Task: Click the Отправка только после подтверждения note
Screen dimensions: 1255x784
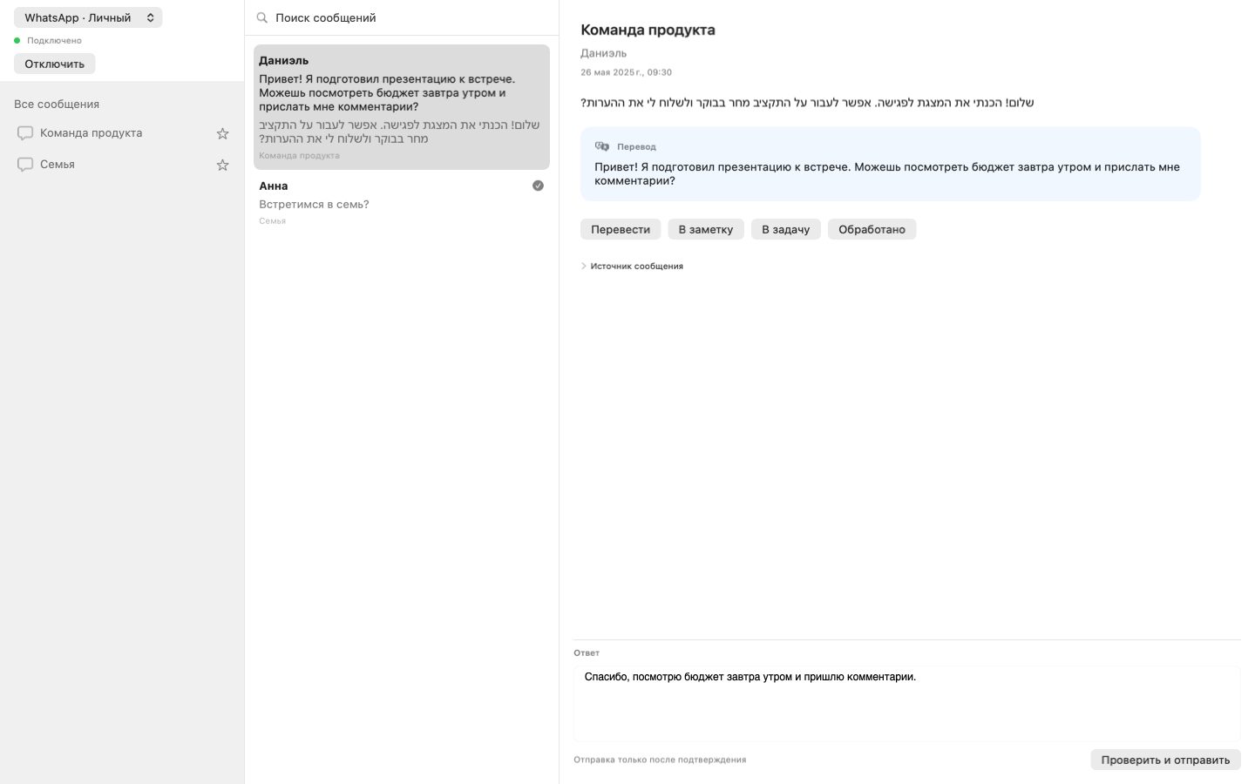Action: tap(660, 760)
